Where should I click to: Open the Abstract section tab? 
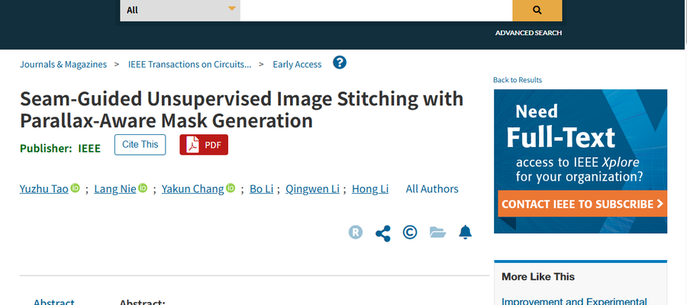coord(54,302)
